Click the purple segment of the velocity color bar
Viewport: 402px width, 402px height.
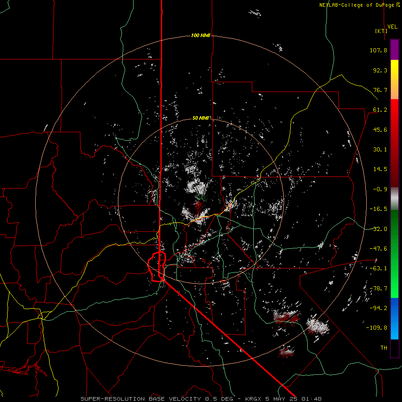[394, 50]
